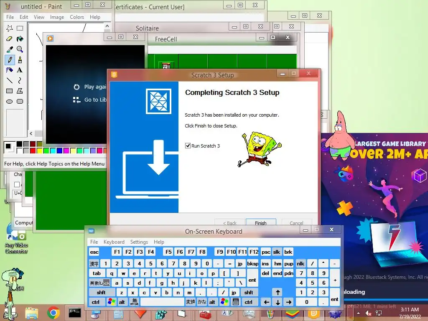Activate the Magnifier tool in Paint
The image size is (428, 321).
click(x=20, y=49)
